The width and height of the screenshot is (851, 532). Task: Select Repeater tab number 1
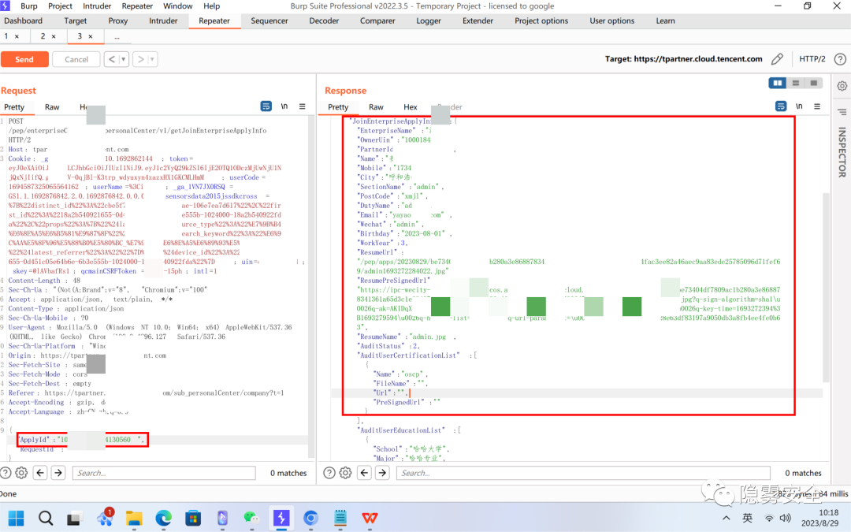[6, 35]
